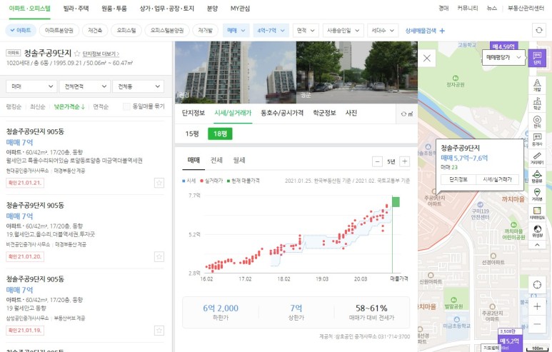Open 매매평당가 map dropdown

(503, 57)
